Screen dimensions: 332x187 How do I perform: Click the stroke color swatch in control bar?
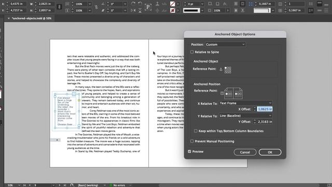(173, 10)
